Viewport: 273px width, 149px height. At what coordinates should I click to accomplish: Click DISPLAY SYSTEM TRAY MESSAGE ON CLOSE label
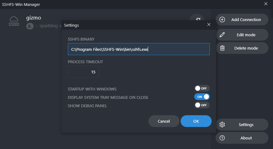tap(108, 98)
